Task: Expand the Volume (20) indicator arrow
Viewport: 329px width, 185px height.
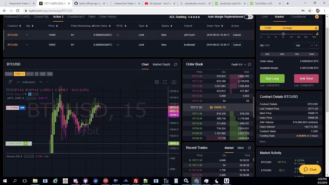Action: tap(21, 156)
